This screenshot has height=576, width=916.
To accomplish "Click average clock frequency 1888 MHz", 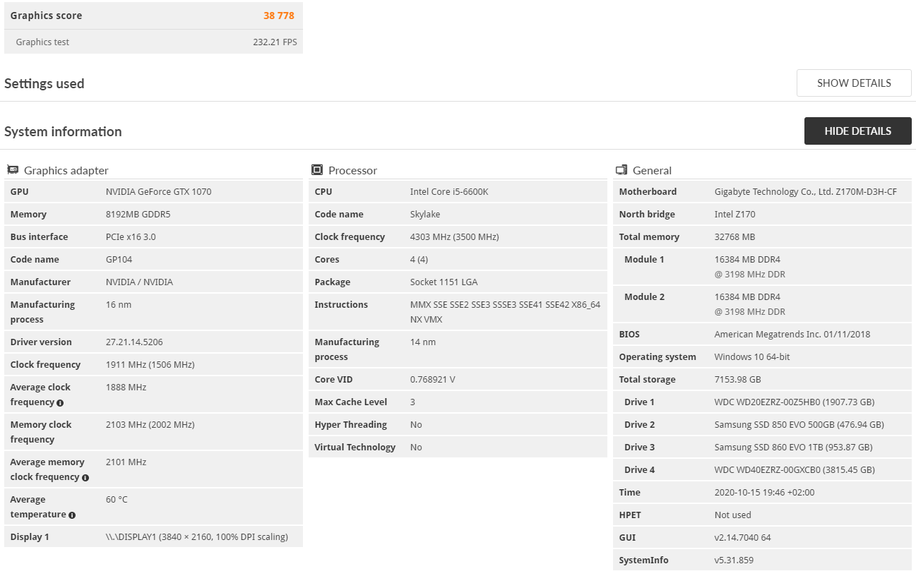I will 126,387.
